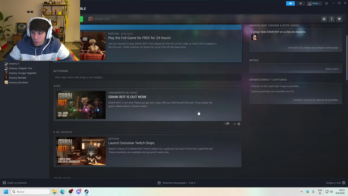Create a 'Nota nueva'
Image resolution: width=348 pixels, height=196 pixels.
tap(332, 69)
